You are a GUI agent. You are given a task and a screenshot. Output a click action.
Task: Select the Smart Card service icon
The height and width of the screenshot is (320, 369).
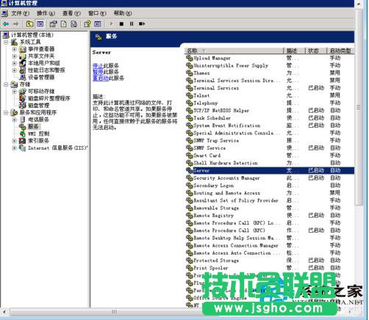189,156
